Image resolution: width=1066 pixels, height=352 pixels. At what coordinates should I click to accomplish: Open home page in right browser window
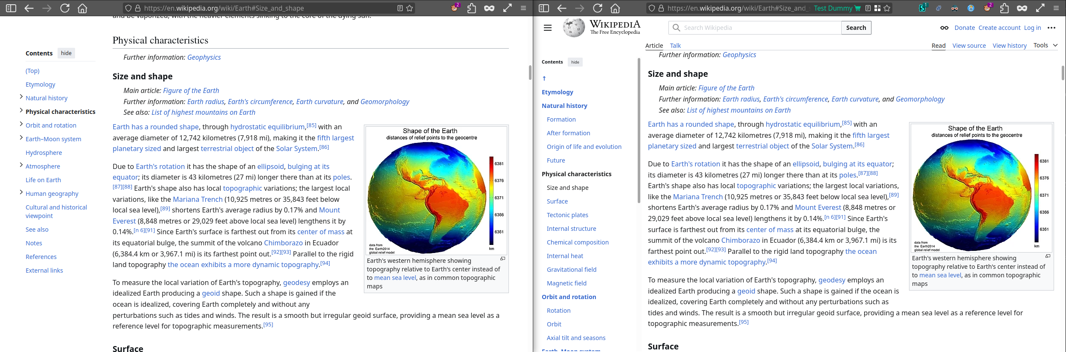pyautogui.click(x=615, y=8)
